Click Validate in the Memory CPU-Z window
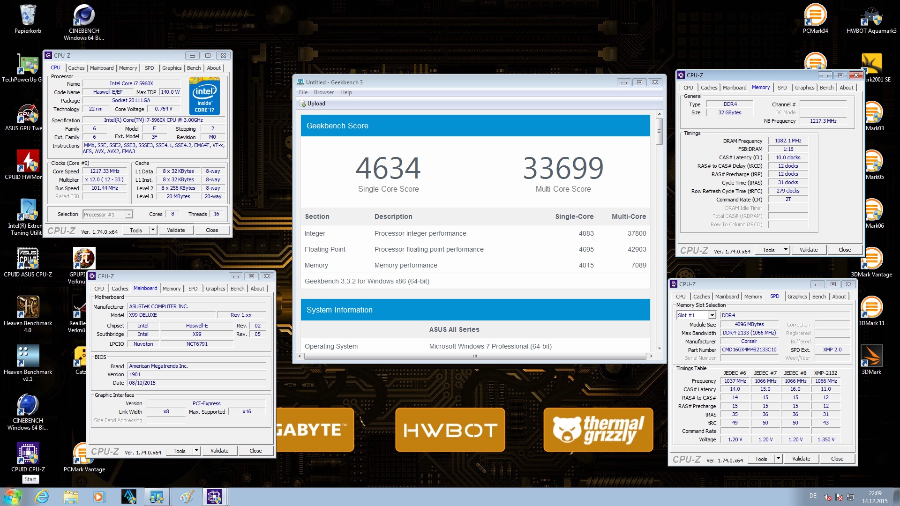This screenshot has height=506, width=900. point(809,250)
